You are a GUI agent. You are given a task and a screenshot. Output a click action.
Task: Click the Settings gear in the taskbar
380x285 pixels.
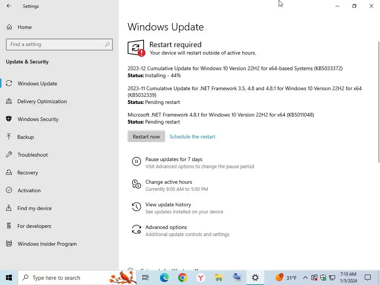coord(255,278)
